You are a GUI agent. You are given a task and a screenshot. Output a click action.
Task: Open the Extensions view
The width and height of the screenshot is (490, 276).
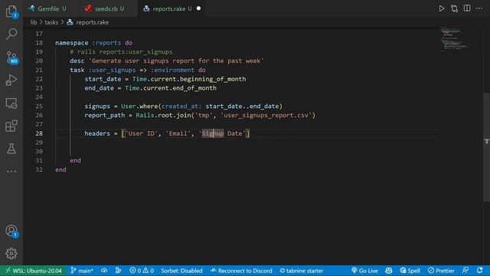pos(11,126)
